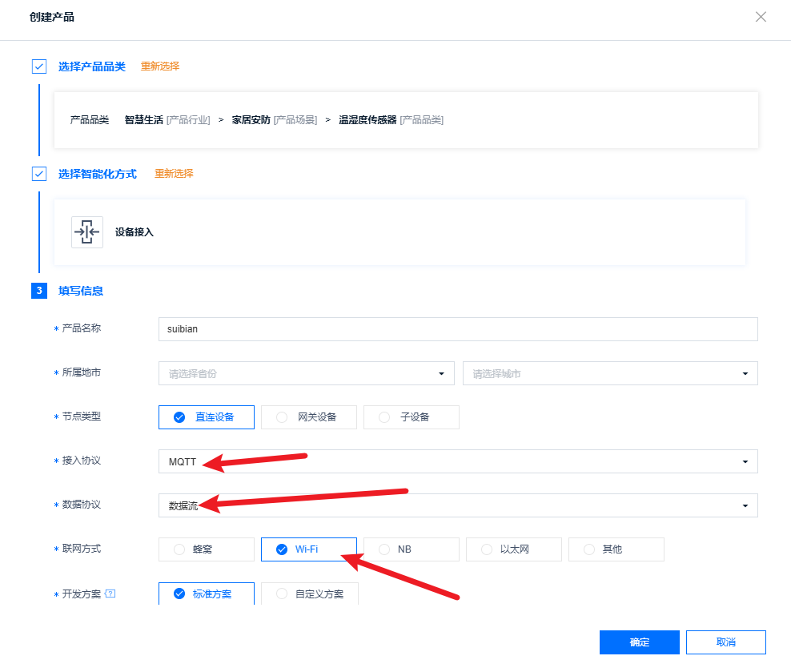Image resolution: width=791 pixels, height=664 pixels.
Task: Open the 接入协议 MQTT dropdown
Action: click(x=458, y=461)
